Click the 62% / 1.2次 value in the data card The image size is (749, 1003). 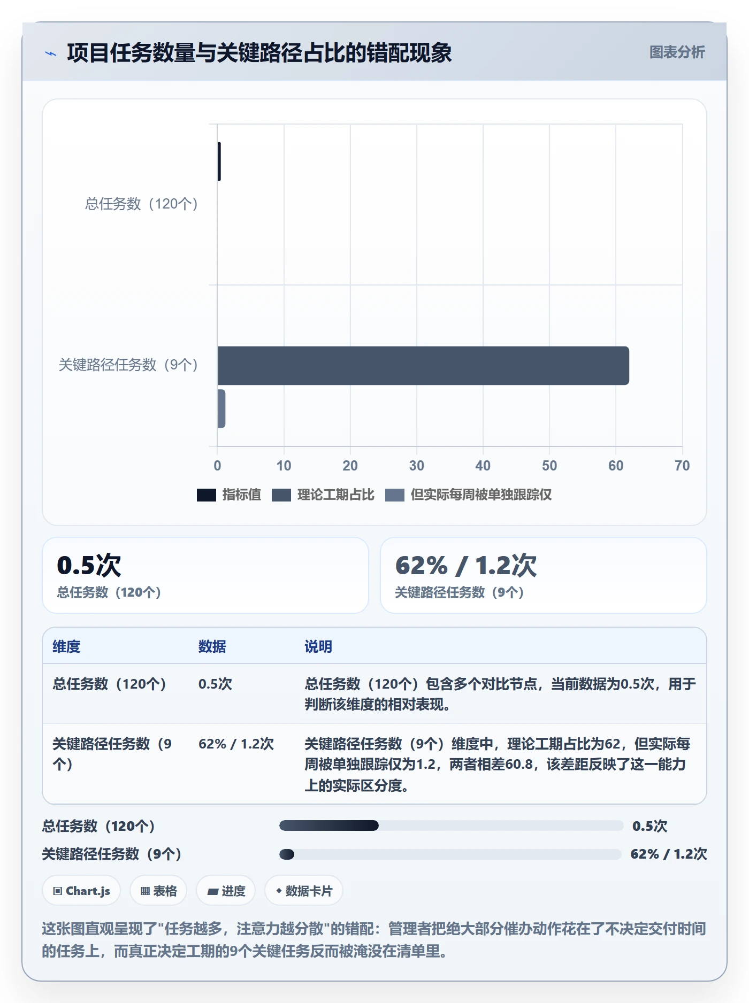[x=465, y=566]
